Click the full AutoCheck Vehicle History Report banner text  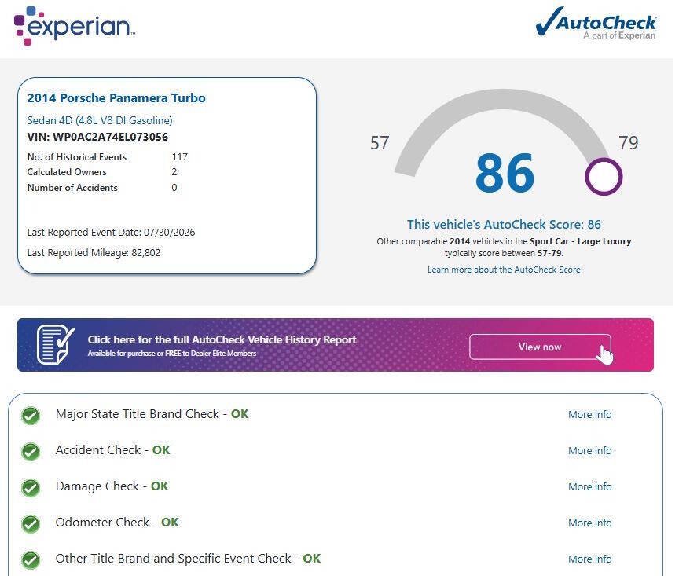222,339
